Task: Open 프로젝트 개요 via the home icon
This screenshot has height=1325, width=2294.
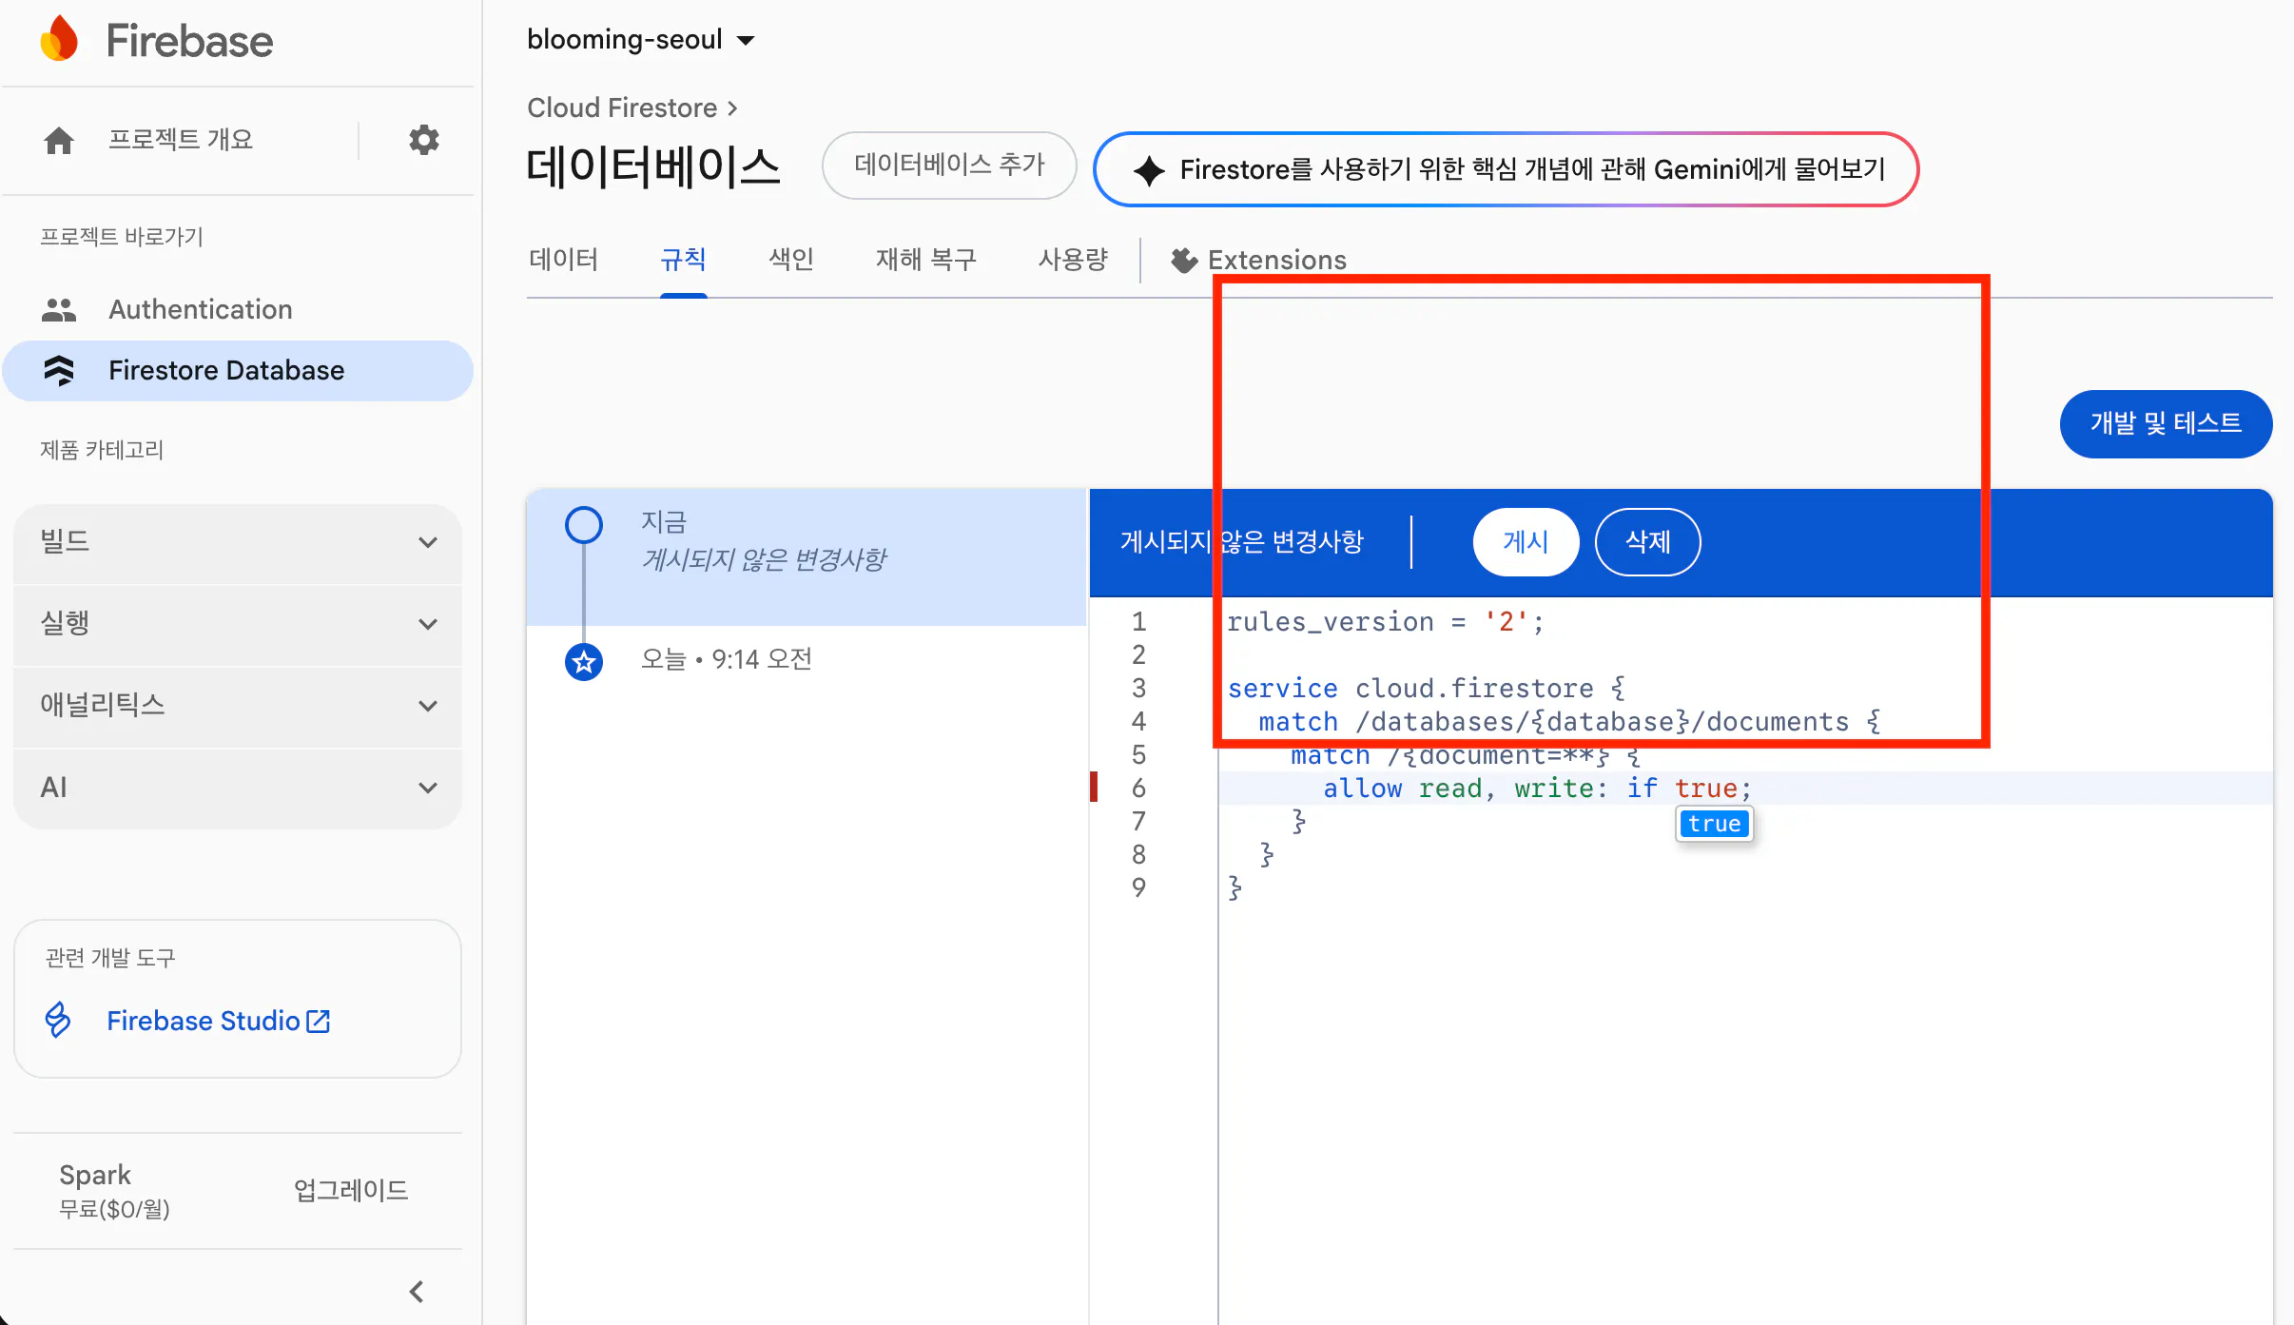Action: 59,139
